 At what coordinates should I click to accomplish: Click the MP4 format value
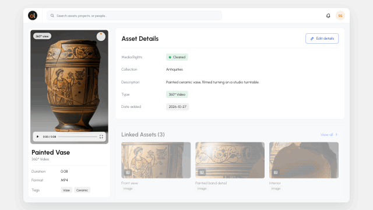[64, 180]
